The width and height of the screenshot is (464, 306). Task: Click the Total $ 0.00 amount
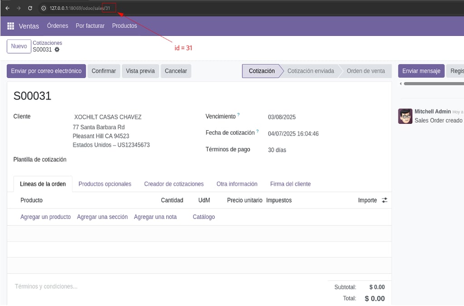(x=375, y=299)
